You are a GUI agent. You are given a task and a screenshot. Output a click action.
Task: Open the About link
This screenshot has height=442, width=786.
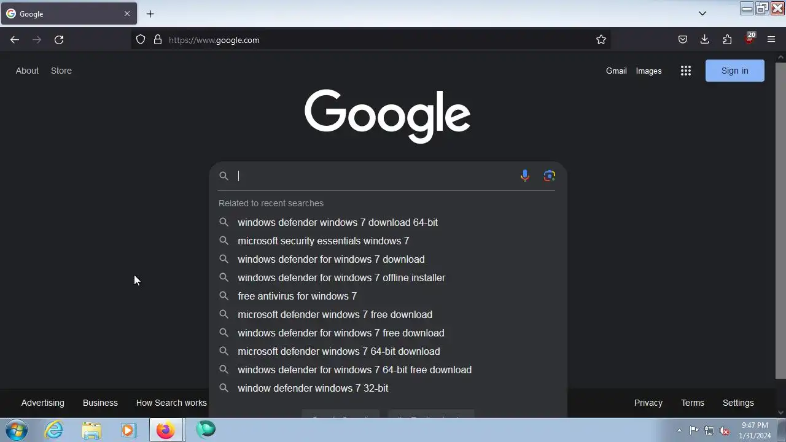(27, 71)
